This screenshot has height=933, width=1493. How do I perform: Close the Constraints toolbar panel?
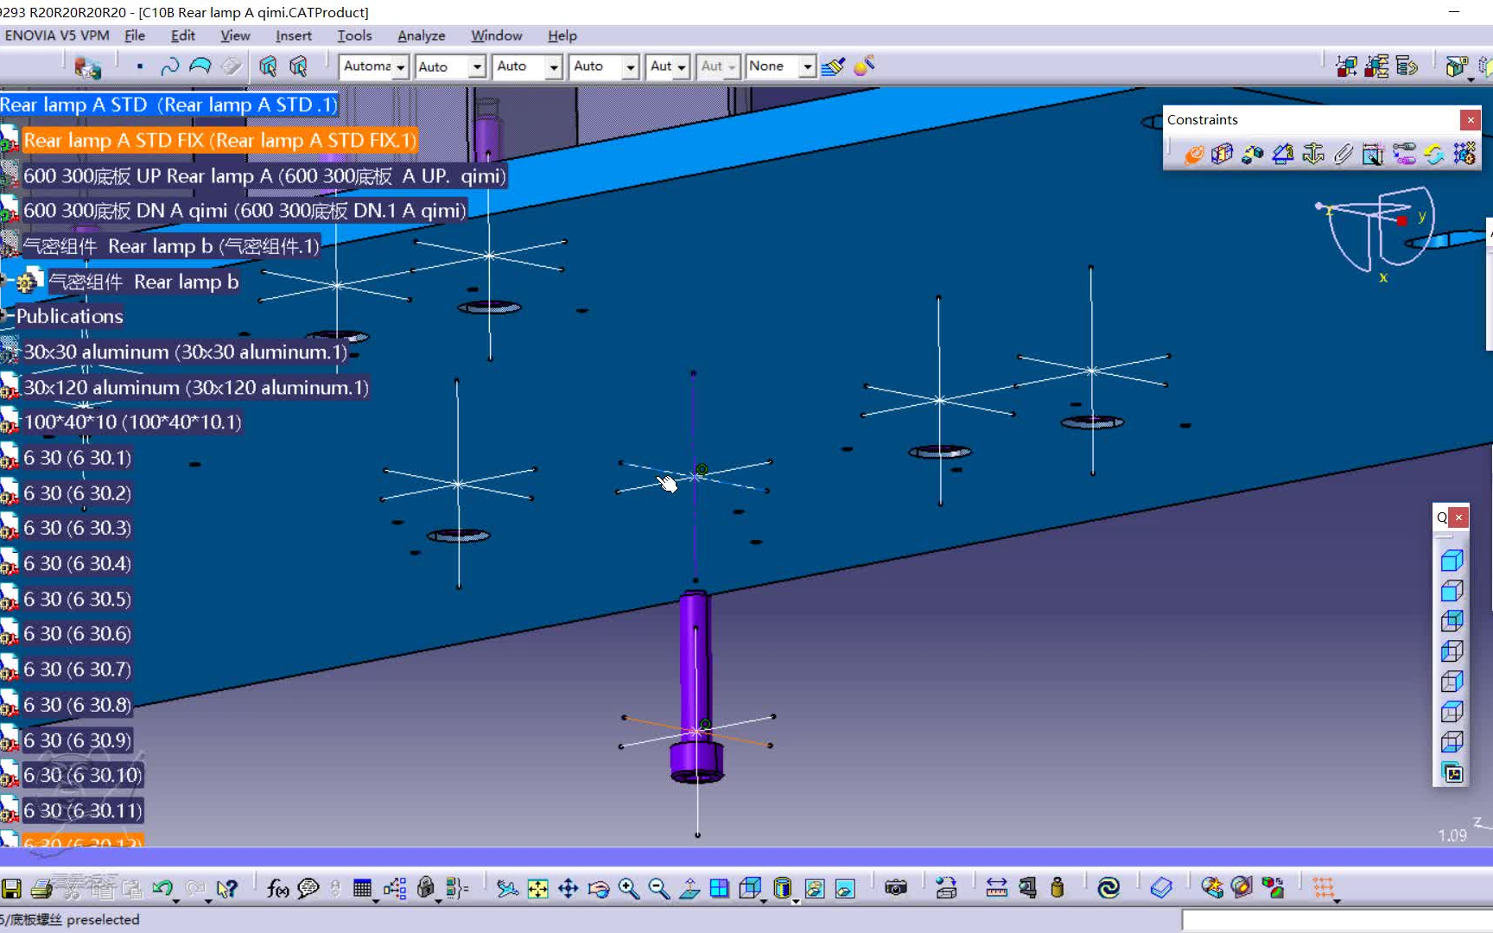pos(1470,120)
